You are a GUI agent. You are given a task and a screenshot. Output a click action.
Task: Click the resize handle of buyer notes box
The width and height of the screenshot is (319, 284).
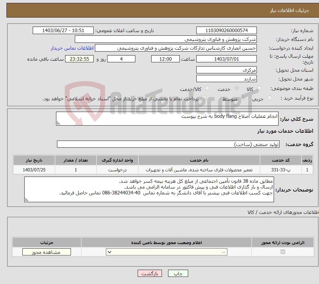[27, 200]
